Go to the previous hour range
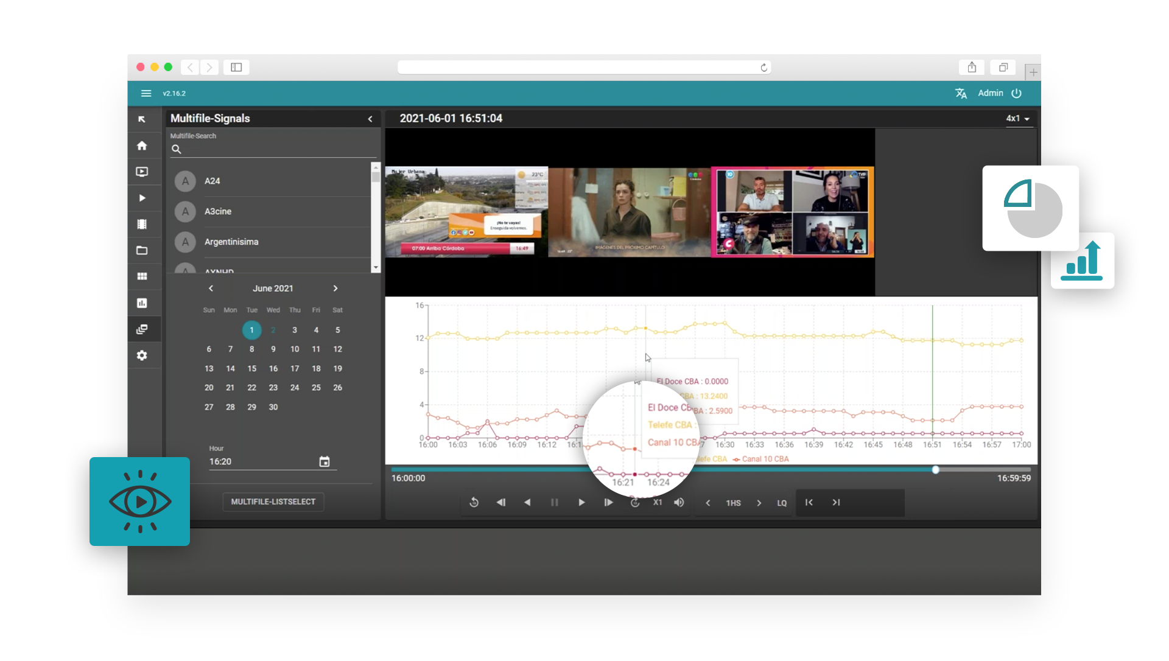This screenshot has height=661, width=1169. [707, 503]
